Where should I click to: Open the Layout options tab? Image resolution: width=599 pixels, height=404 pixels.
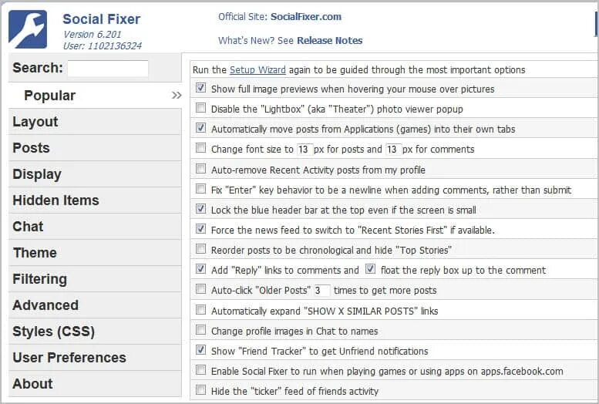click(35, 122)
